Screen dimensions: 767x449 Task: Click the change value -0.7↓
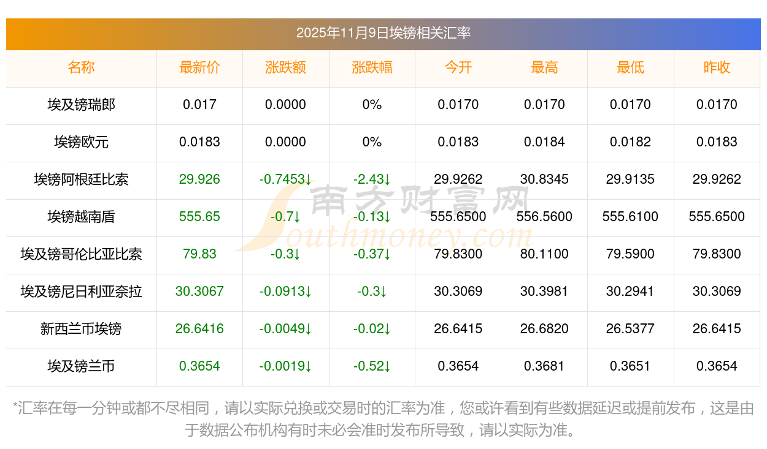click(286, 217)
